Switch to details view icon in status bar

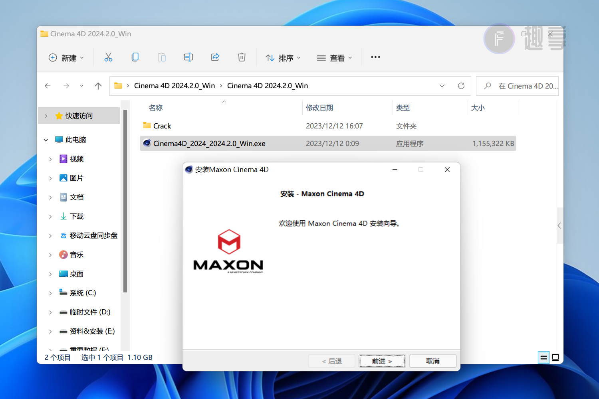pos(543,358)
